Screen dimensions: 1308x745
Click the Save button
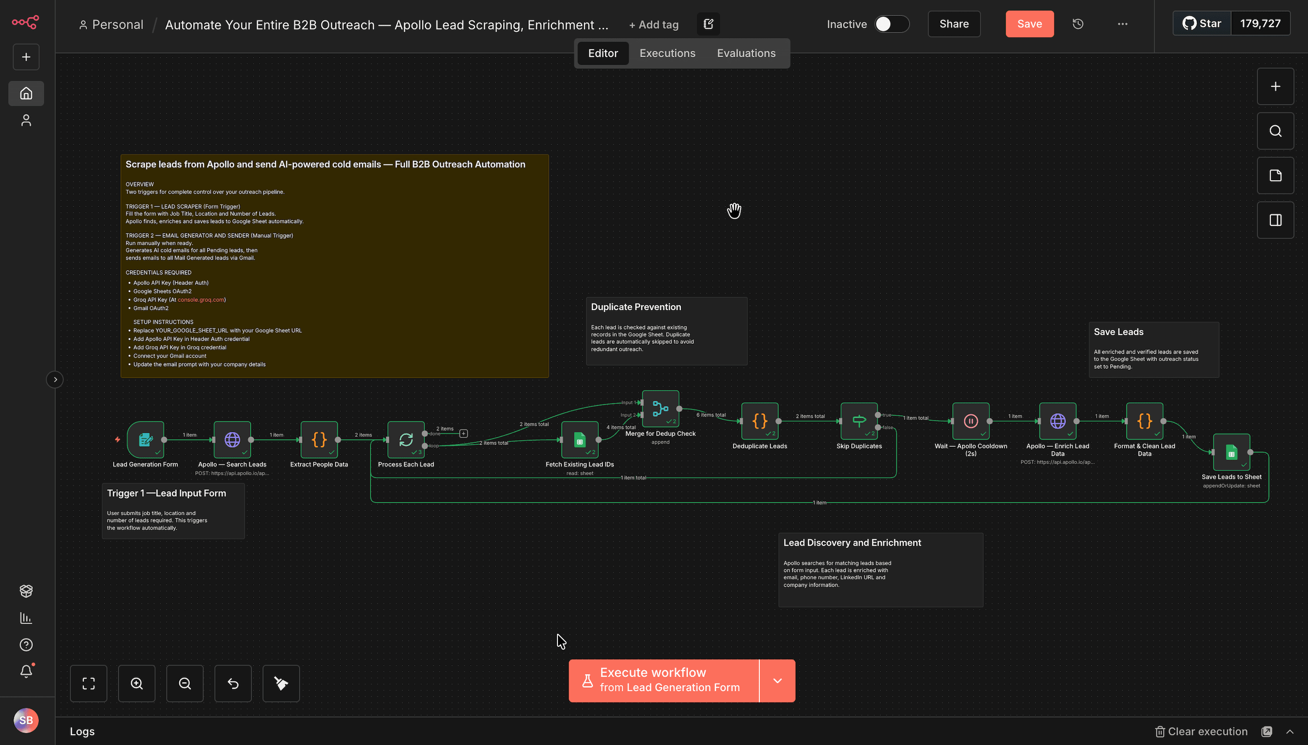[1029, 24]
